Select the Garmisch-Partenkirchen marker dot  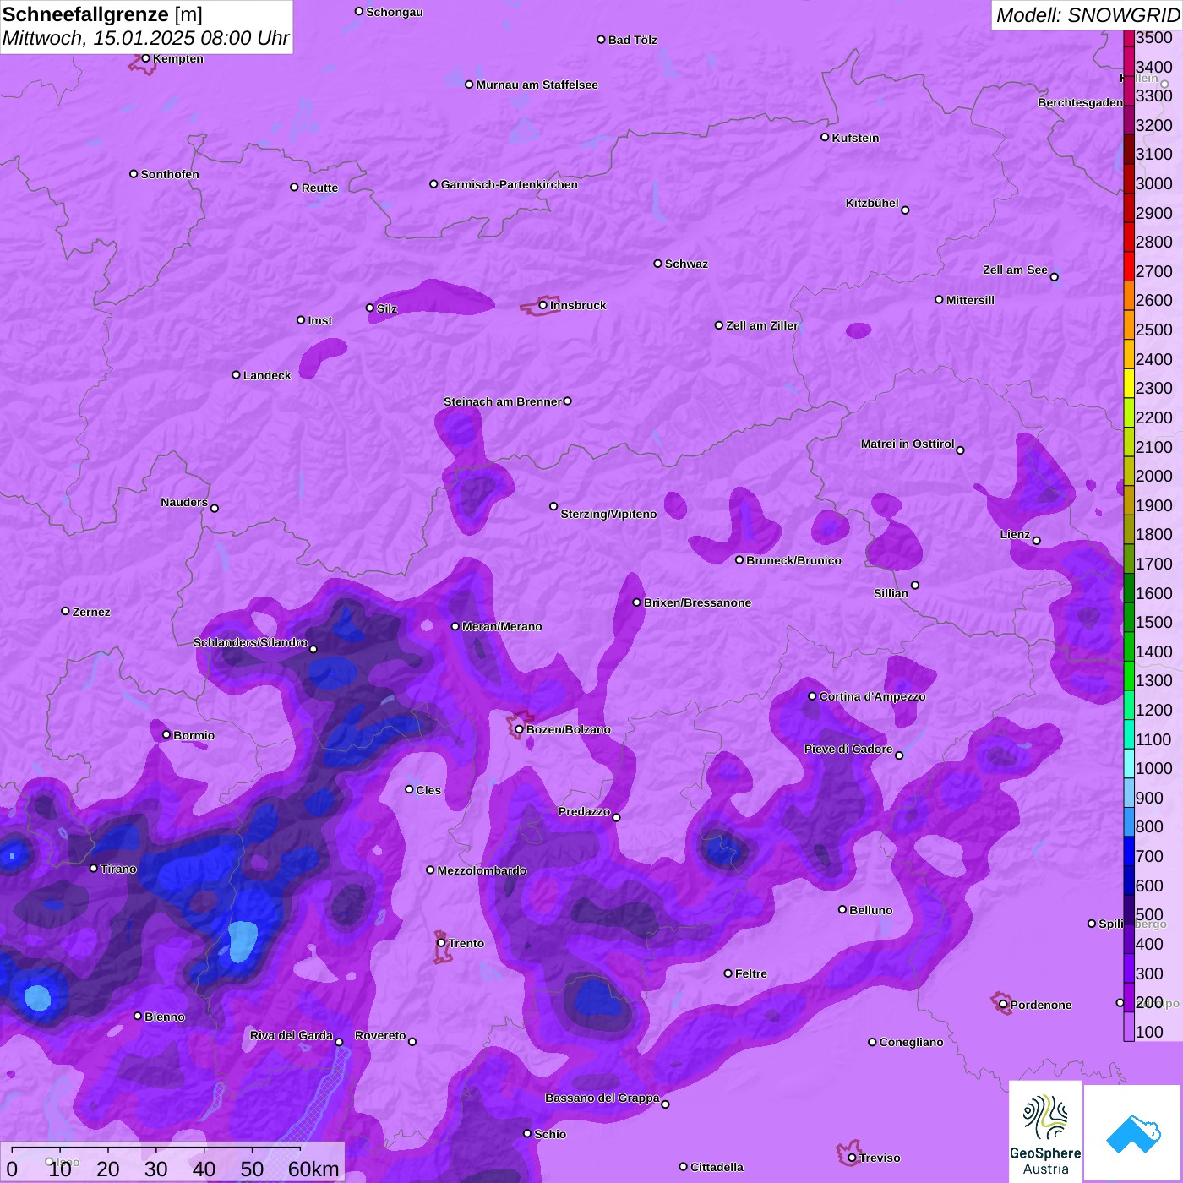point(433,184)
